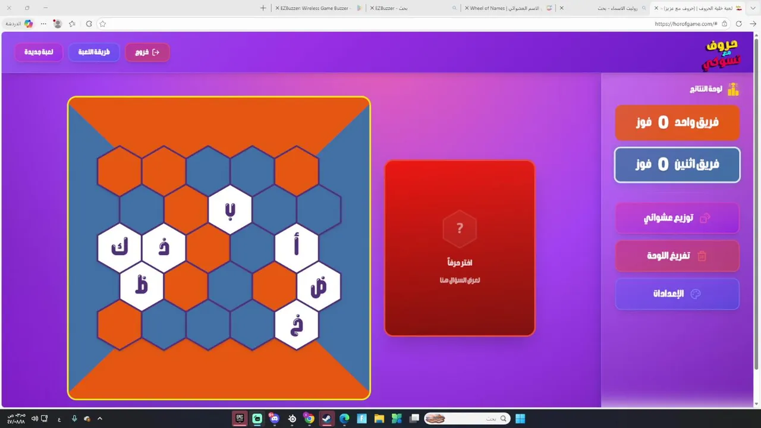Click توزيع عشوائي random distribution button

point(677,218)
